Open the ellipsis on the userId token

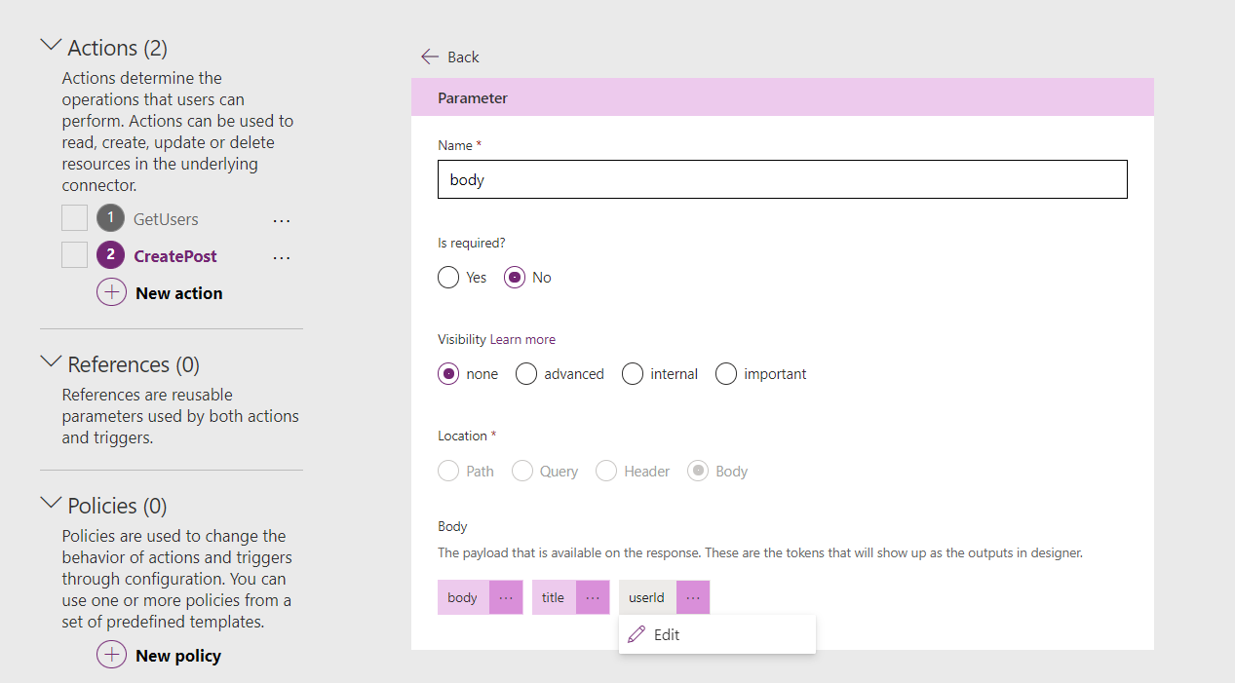coord(692,597)
